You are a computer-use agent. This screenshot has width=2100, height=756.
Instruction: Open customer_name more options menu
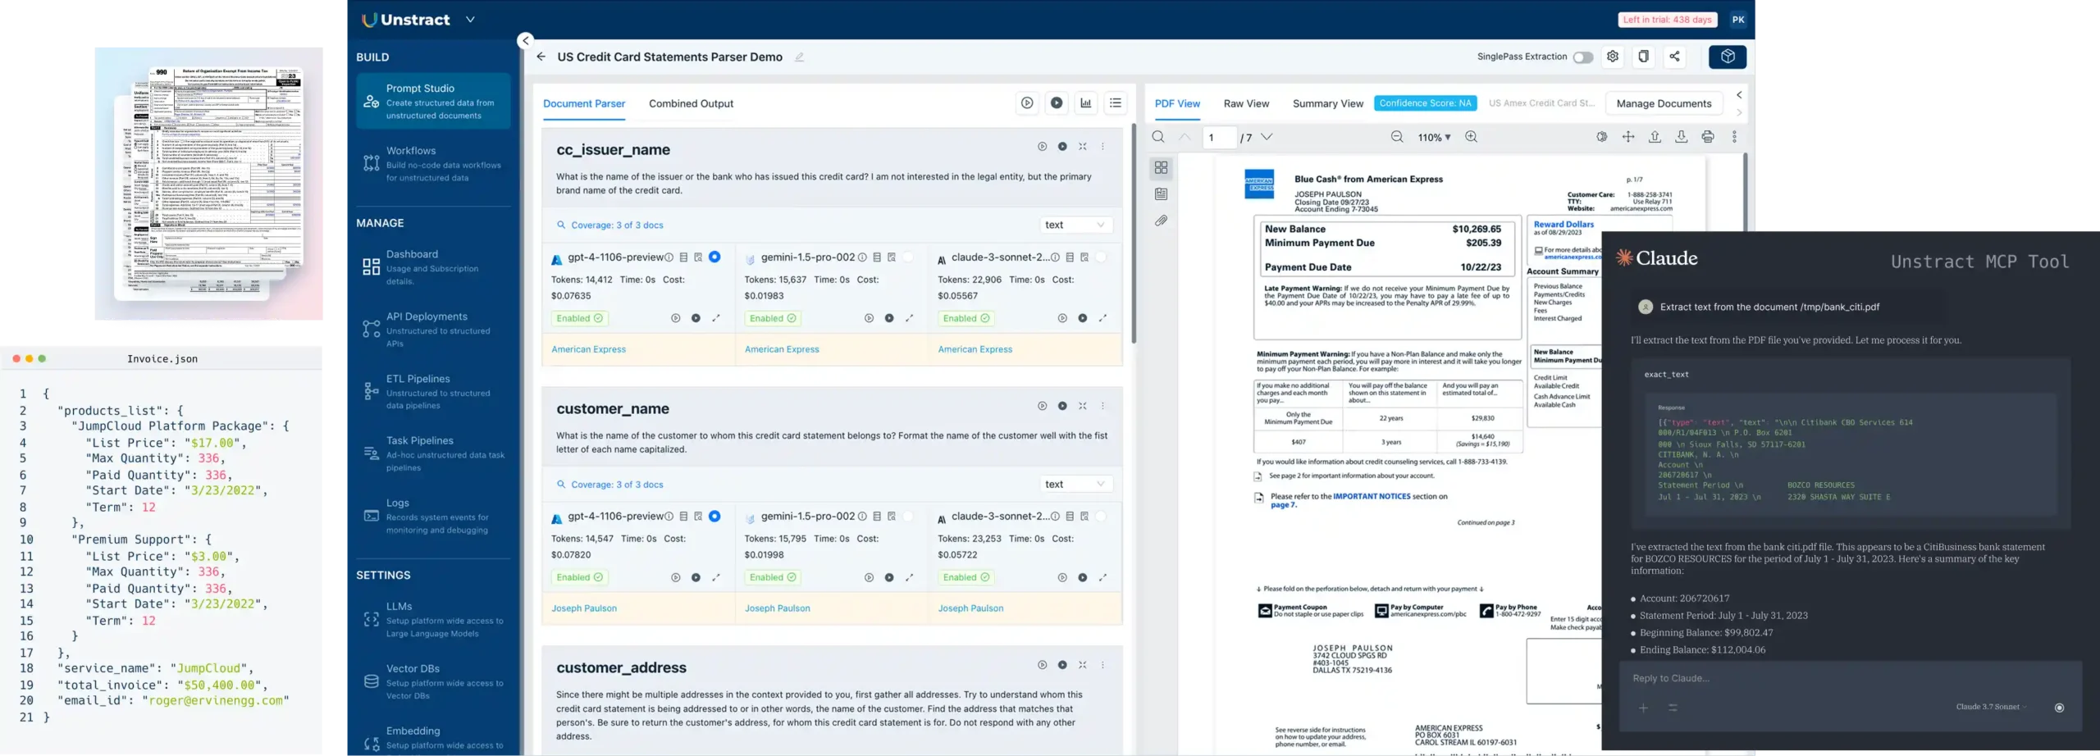[x=1102, y=406]
